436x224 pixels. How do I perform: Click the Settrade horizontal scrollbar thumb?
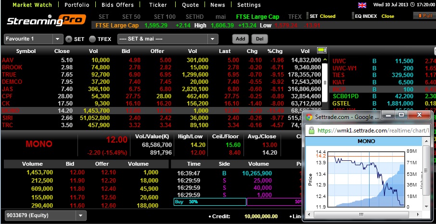coord(361,214)
